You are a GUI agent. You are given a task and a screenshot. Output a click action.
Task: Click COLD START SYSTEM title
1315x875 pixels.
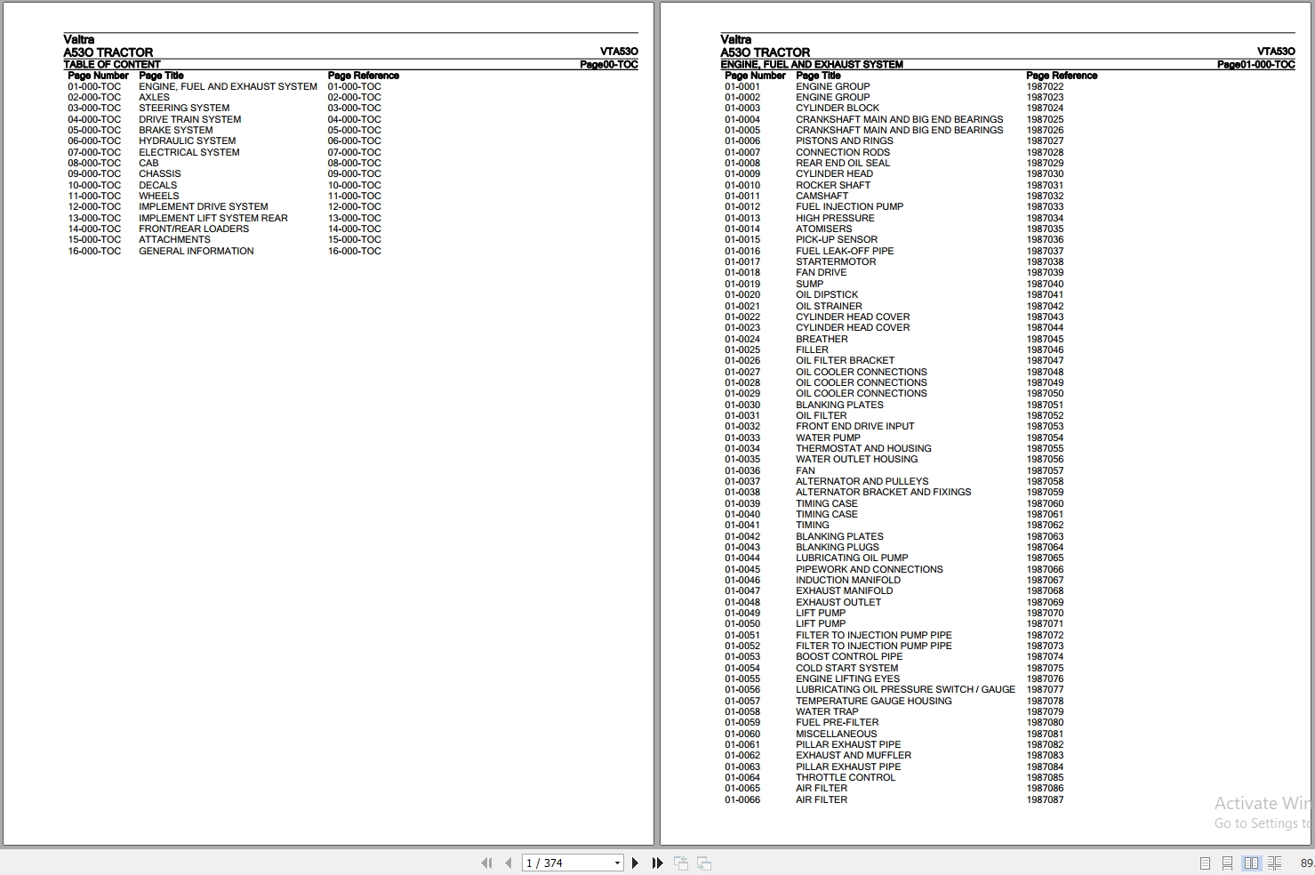(846, 668)
